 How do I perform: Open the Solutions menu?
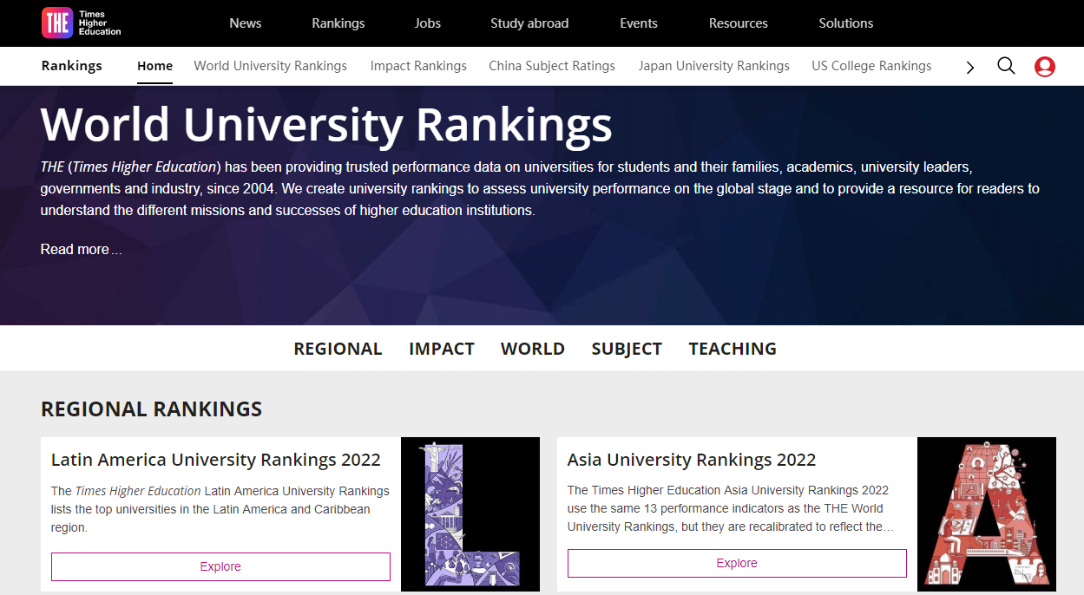[x=846, y=23]
